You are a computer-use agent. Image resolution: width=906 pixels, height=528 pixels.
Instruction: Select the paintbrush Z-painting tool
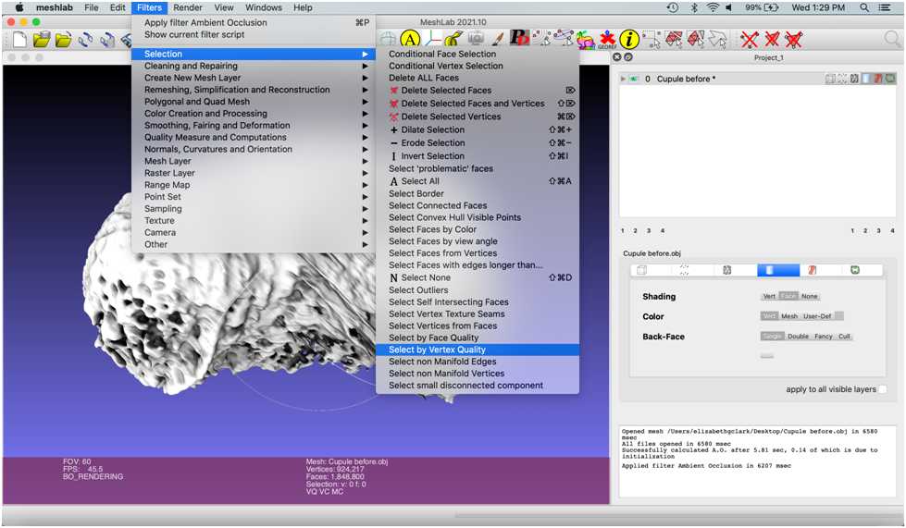[x=498, y=39]
